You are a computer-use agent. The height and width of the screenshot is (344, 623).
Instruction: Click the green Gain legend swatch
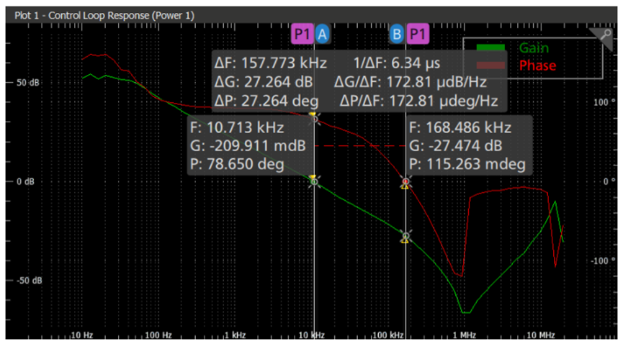(x=491, y=48)
